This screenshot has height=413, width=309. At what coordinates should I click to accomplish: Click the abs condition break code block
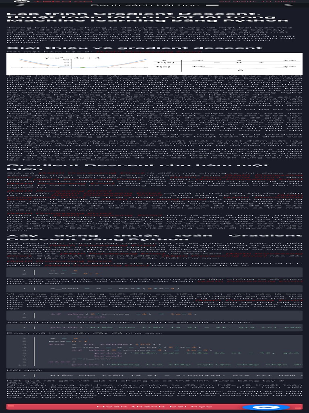(154, 315)
